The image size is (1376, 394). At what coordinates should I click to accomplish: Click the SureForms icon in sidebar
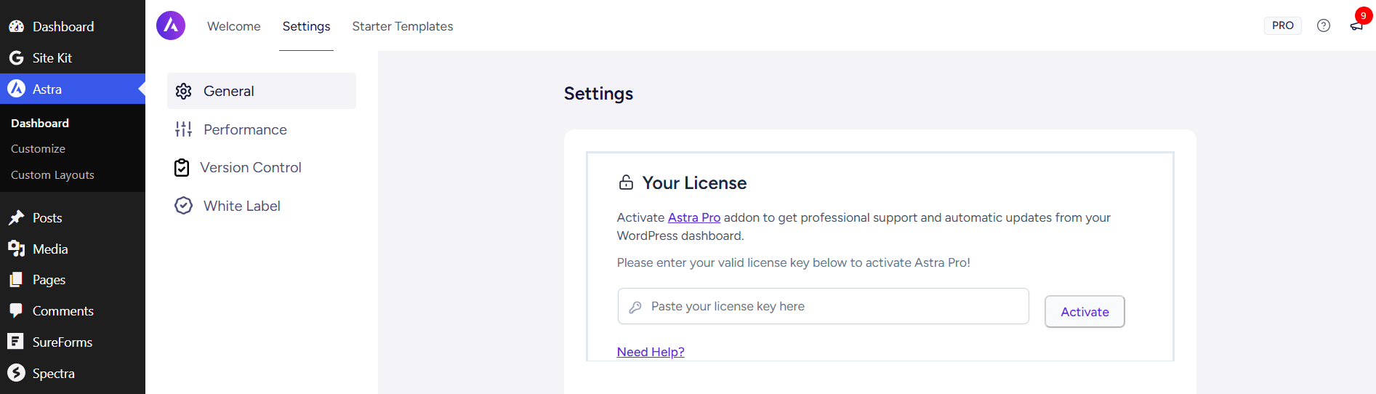click(x=16, y=342)
